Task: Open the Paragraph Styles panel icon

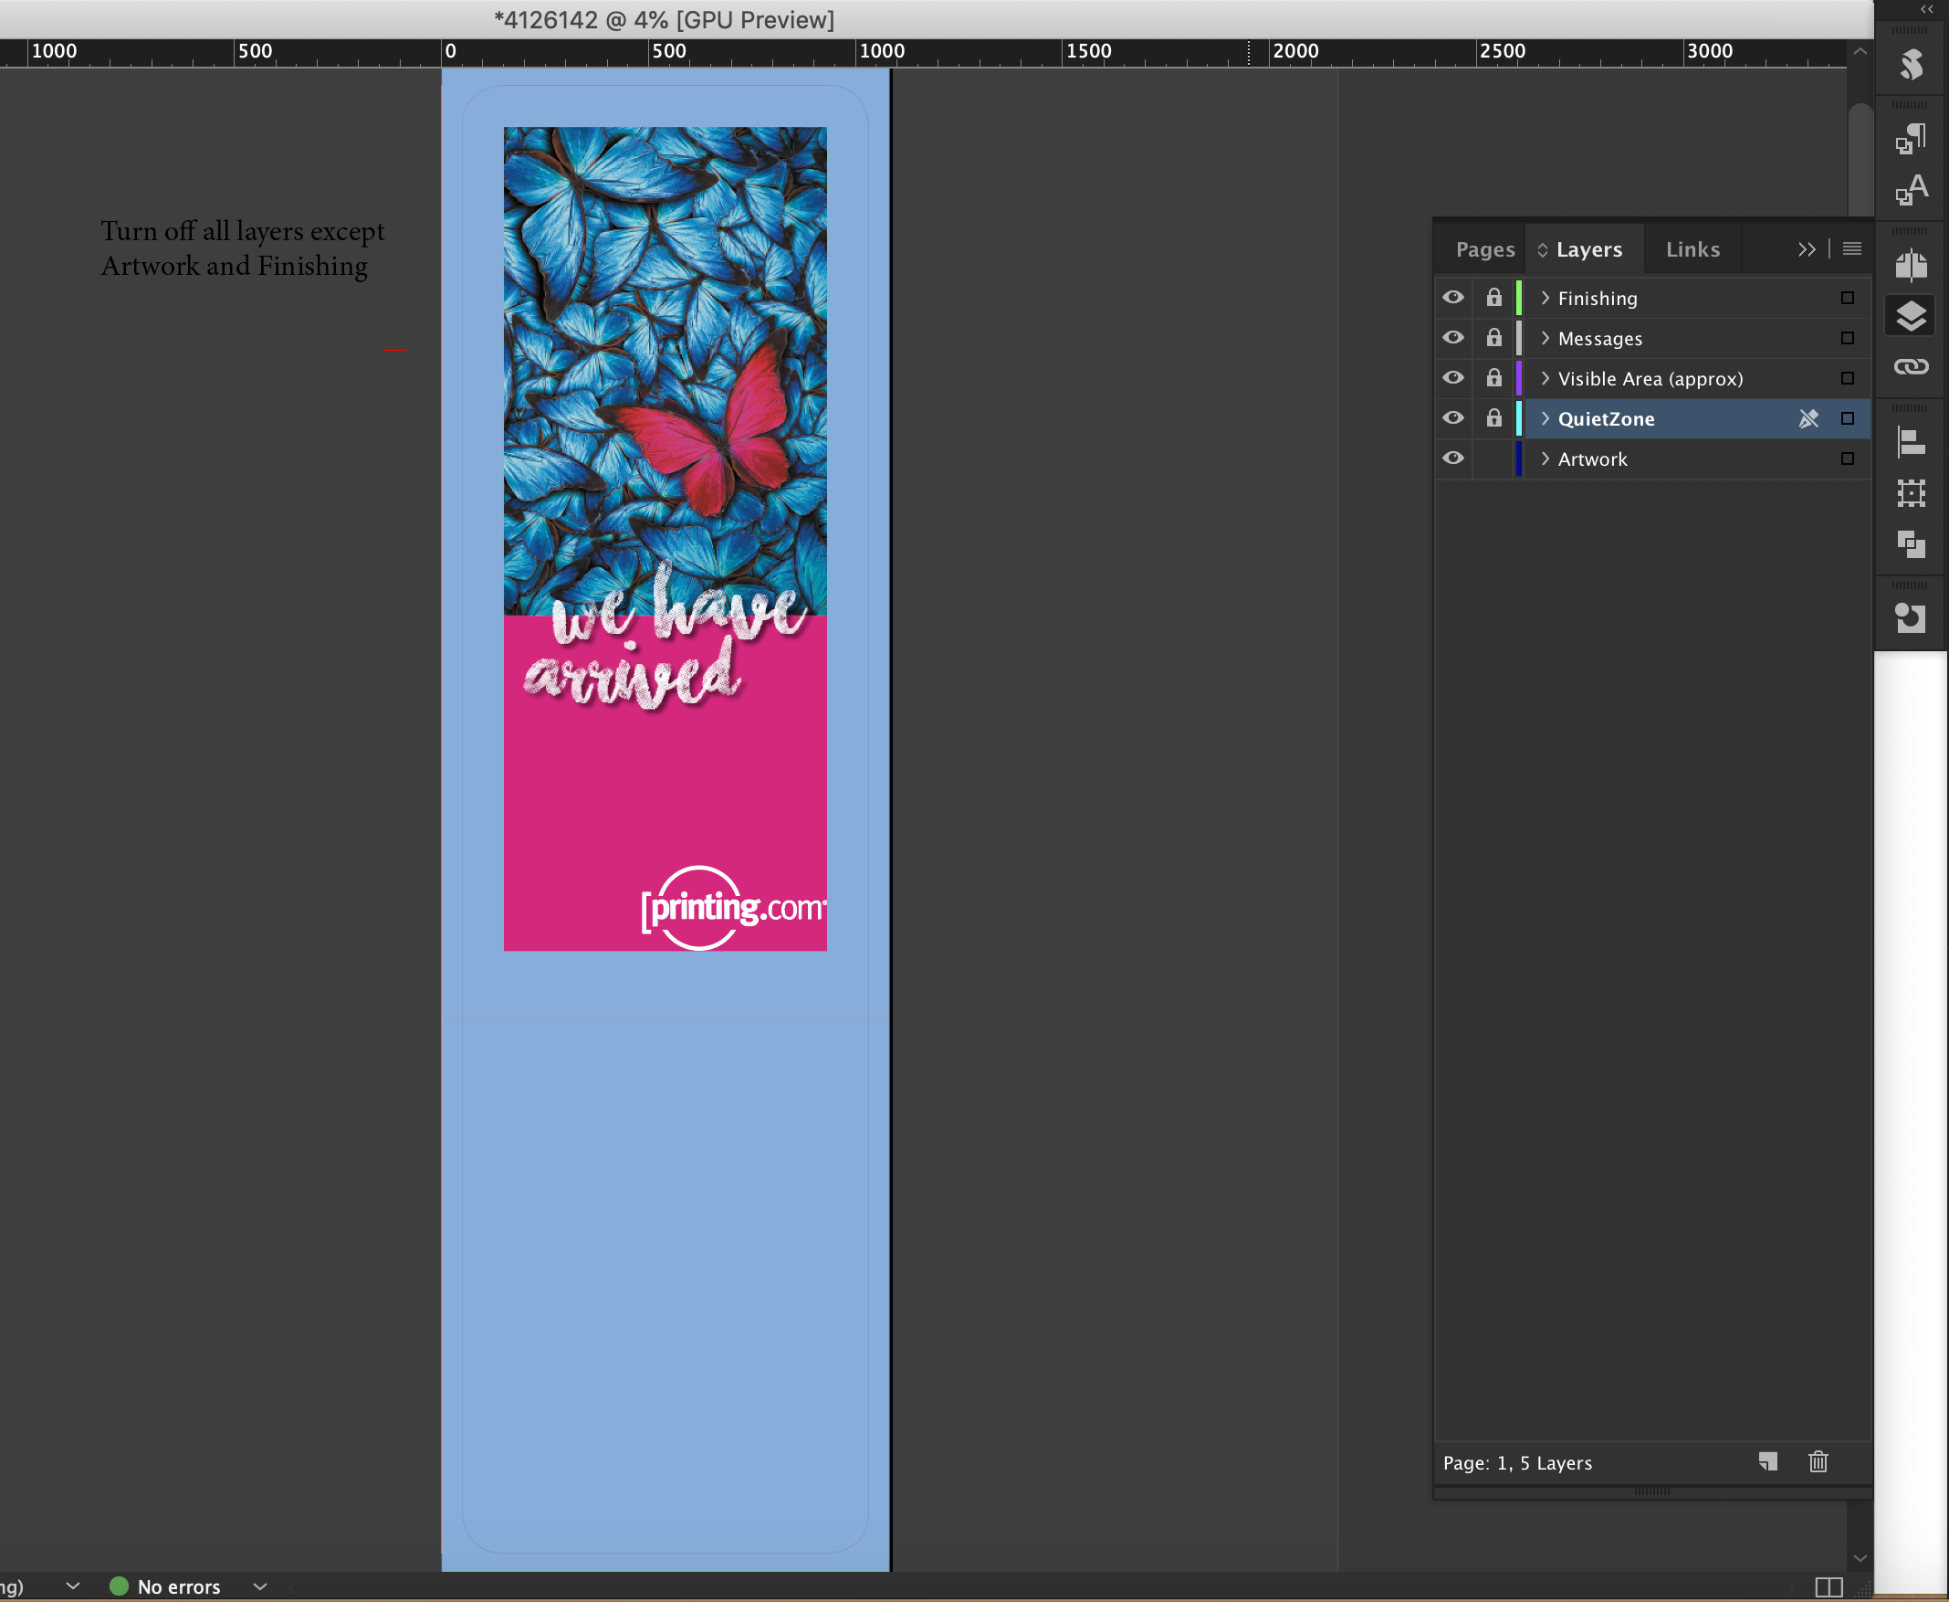Action: [x=1911, y=140]
